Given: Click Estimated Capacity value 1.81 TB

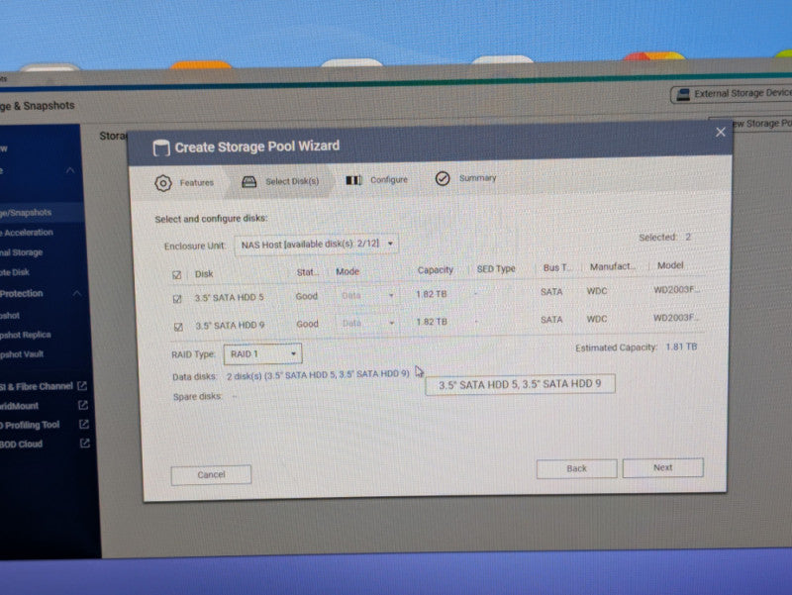Looking at the screenshot, I should 681,347.
